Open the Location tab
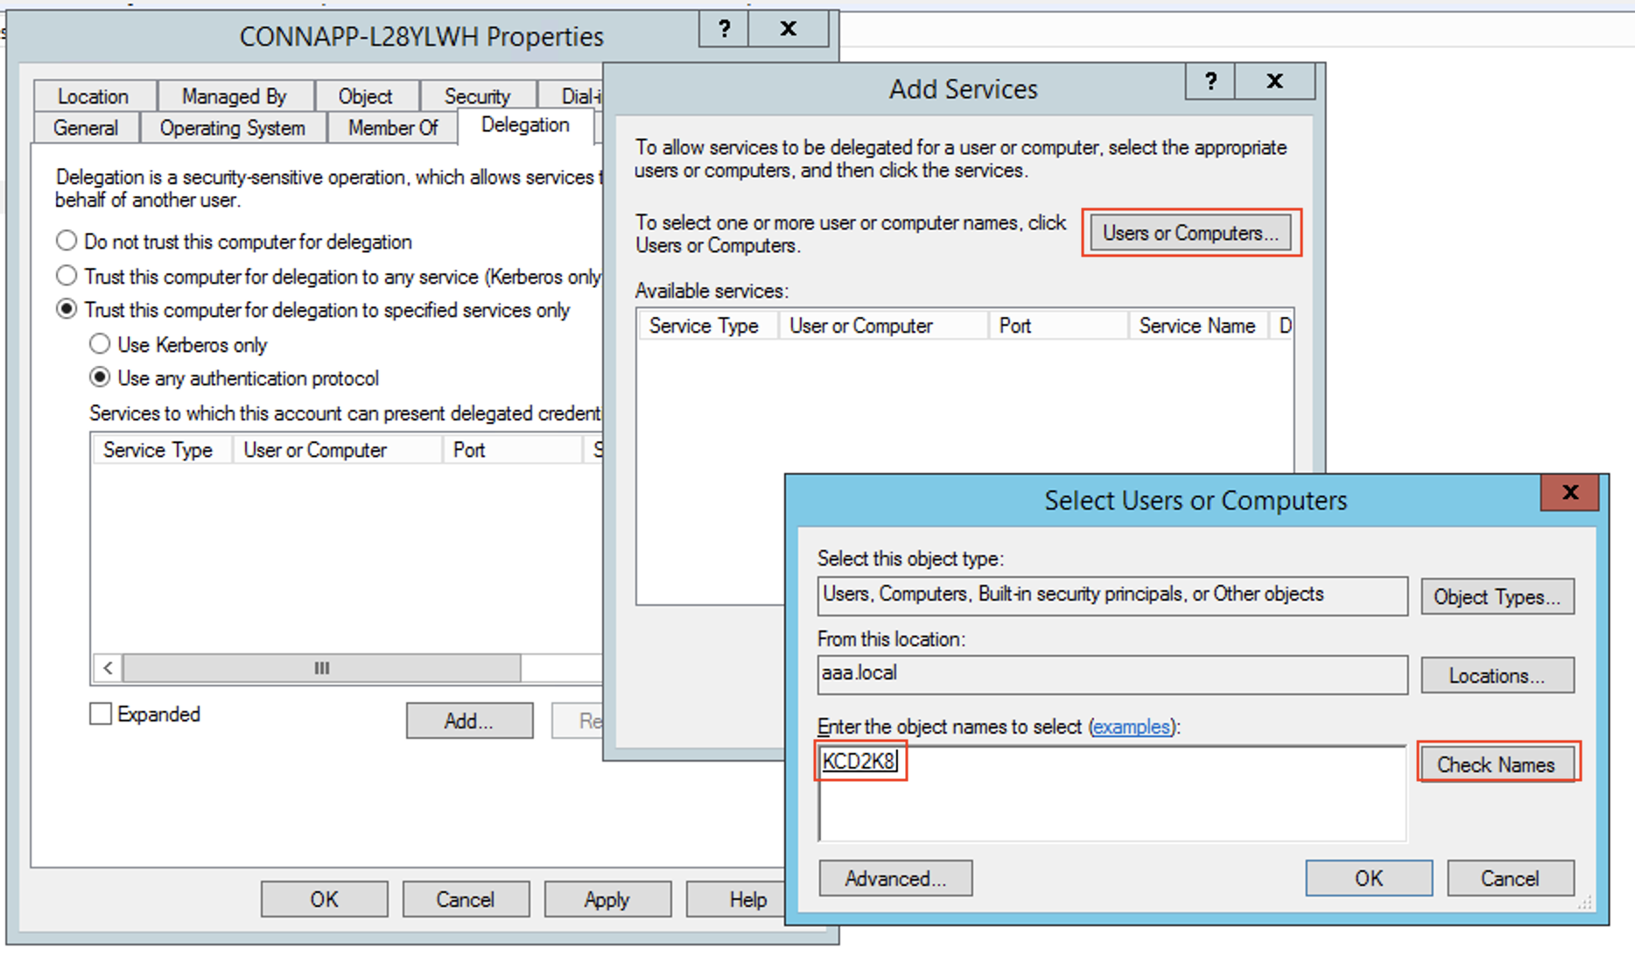Image resolution: width=1635 pixels, height=956 pixels. 94,96
